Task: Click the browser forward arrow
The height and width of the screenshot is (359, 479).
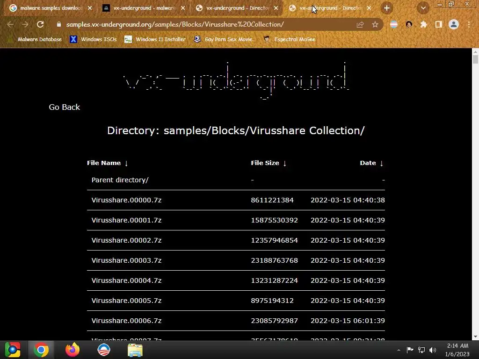Action: pos(25,24)
